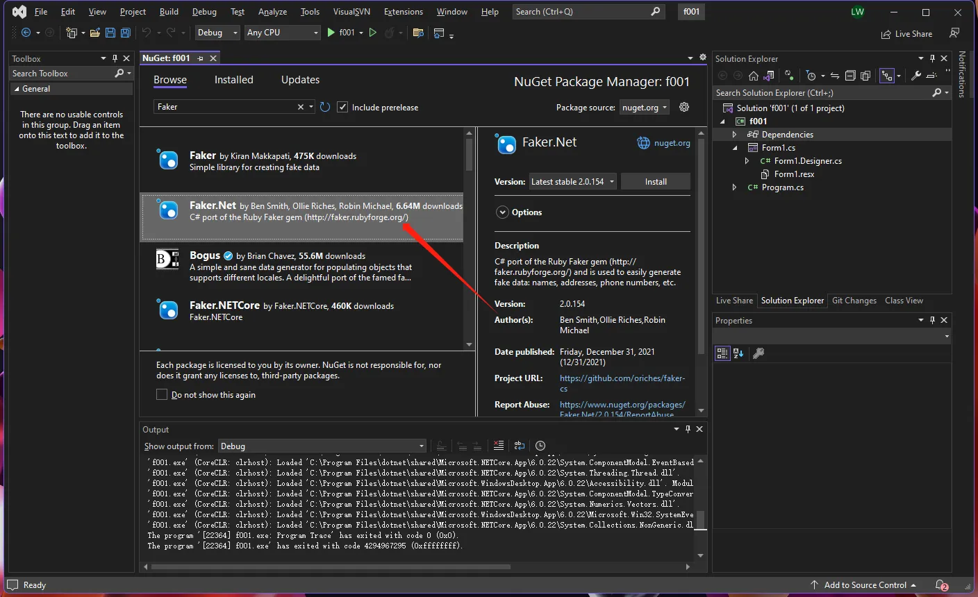Toggle word wrap in Output panel

click(520, 446)
